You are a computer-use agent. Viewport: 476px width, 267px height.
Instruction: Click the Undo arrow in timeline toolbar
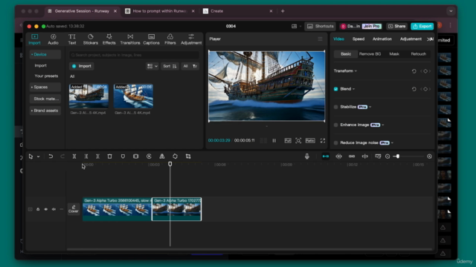coord(51,156)
